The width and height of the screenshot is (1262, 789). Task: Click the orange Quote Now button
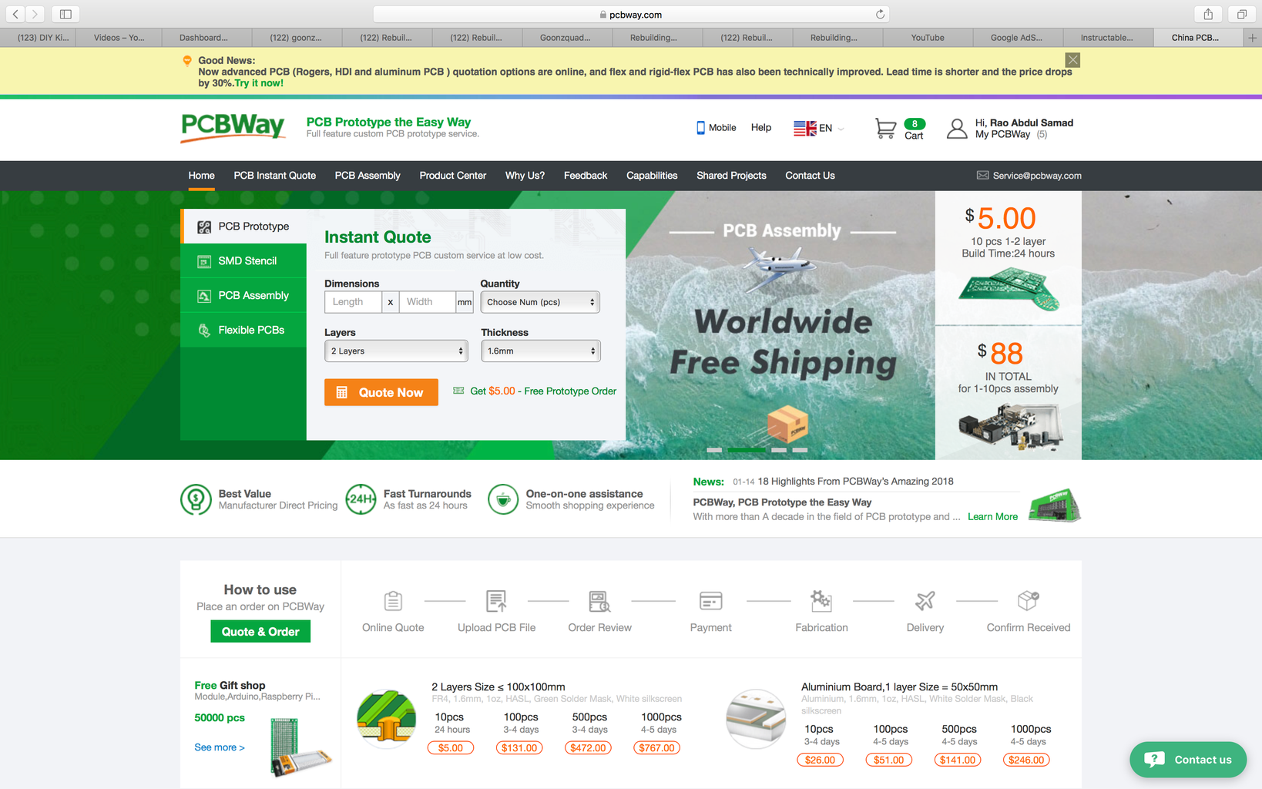pos(381,392)
